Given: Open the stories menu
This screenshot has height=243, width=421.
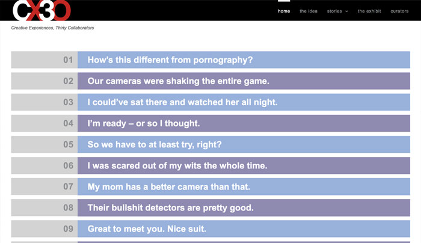Looking at the screenshot, I should (x=334, y=11).
